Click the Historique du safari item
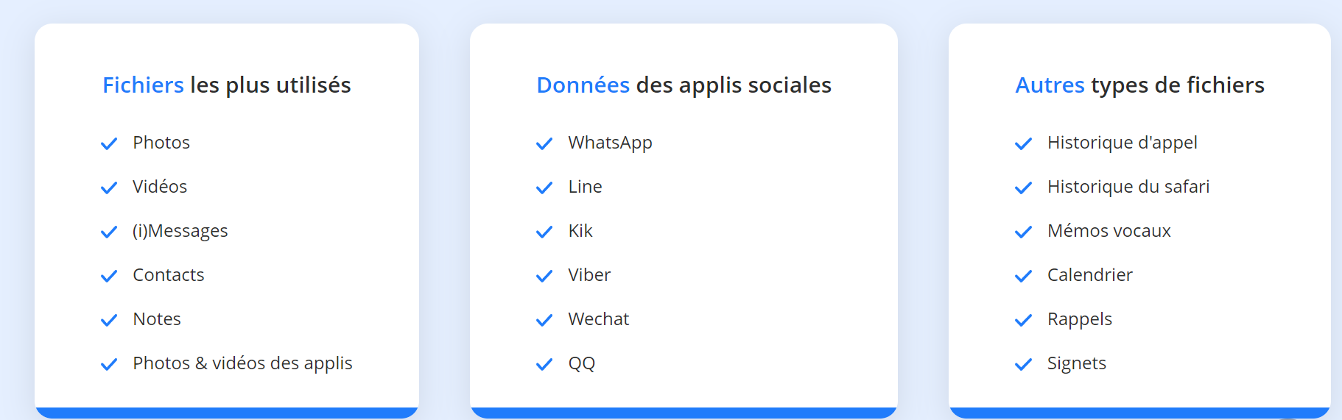The width and height of the screenshot is (1342, 420). pyautogui.click(x=1128, y=187)
